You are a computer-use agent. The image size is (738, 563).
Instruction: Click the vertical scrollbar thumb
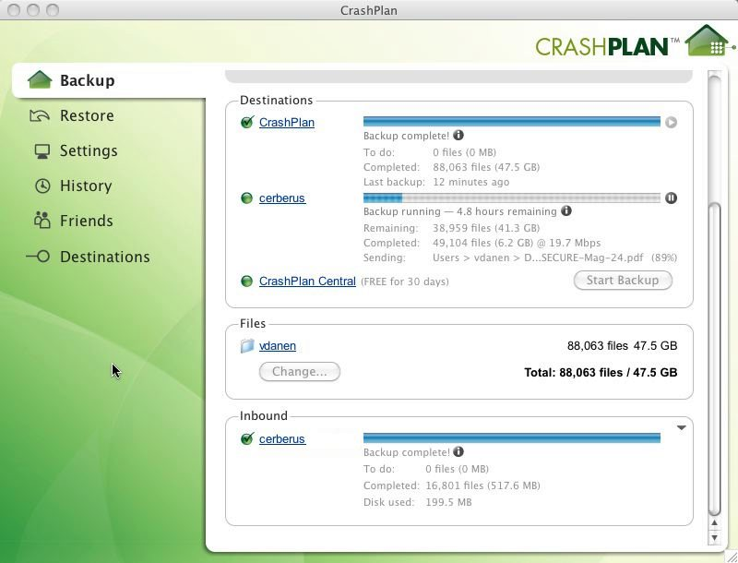pos(714,359)
